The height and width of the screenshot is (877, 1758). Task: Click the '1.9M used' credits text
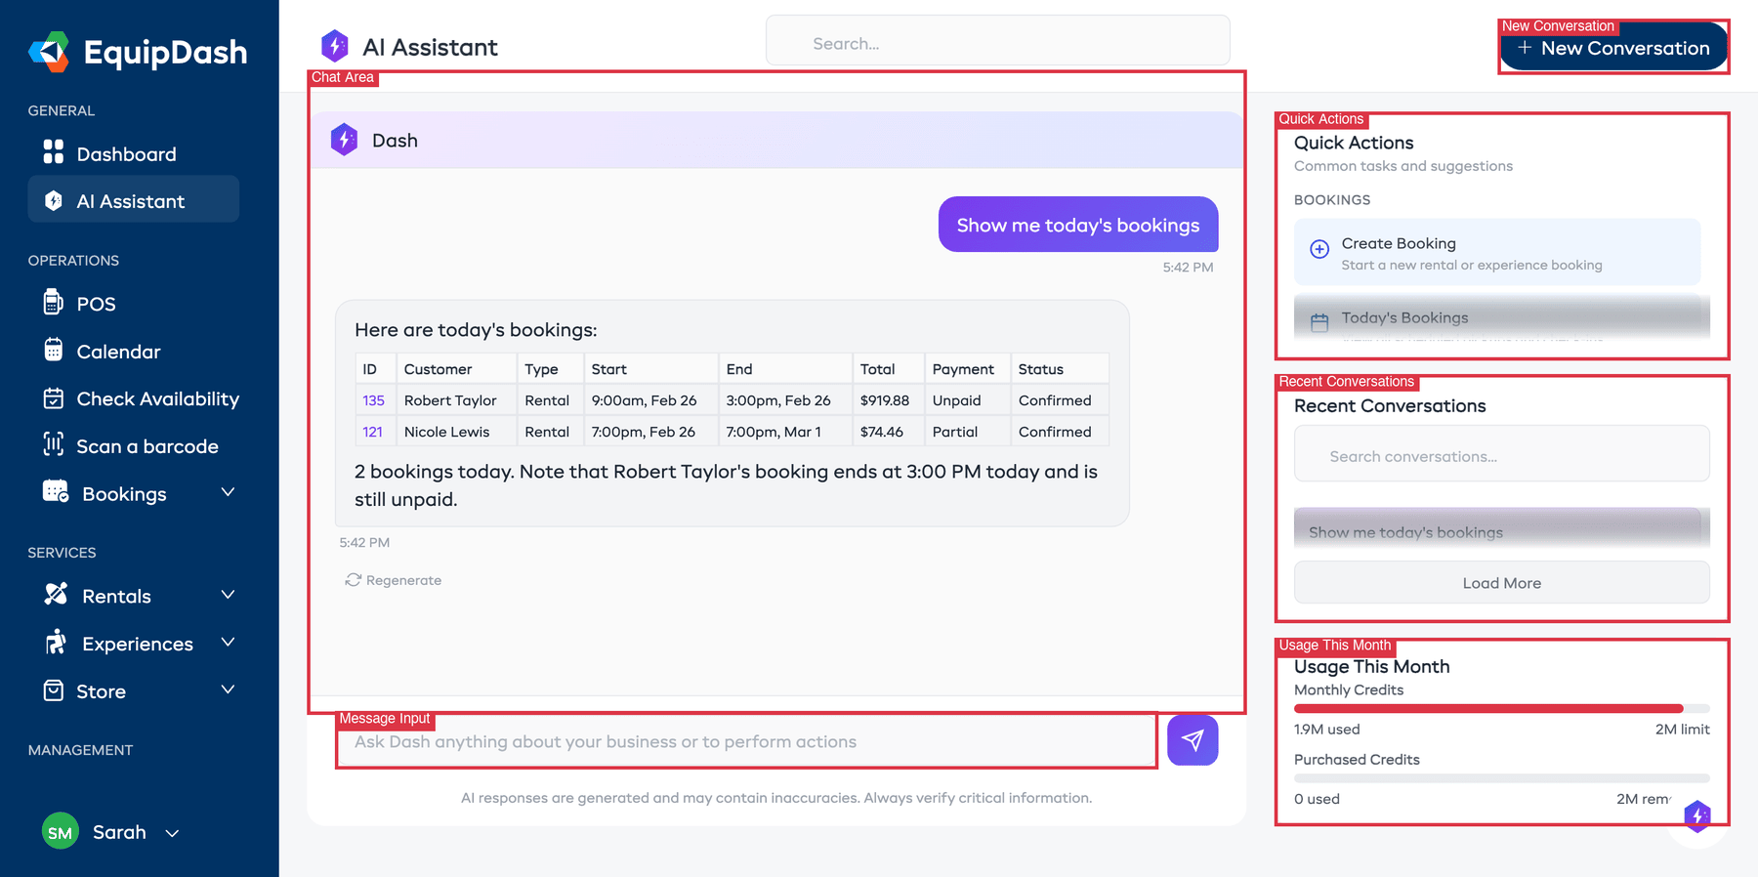(x=1326, y=730)
